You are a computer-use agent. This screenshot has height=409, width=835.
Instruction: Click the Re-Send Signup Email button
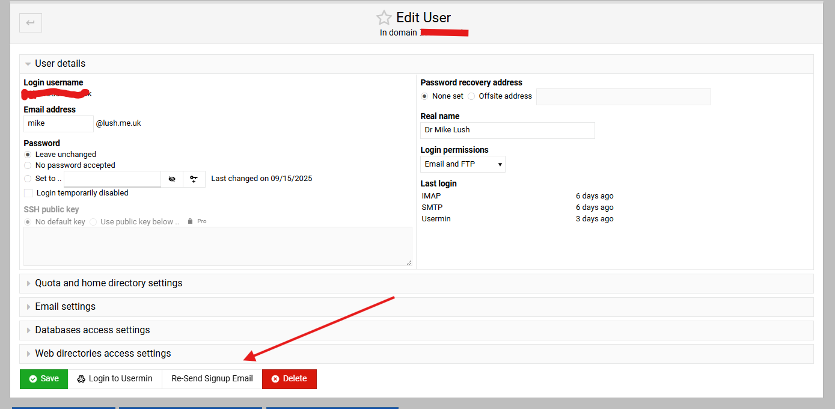point(212,379)
